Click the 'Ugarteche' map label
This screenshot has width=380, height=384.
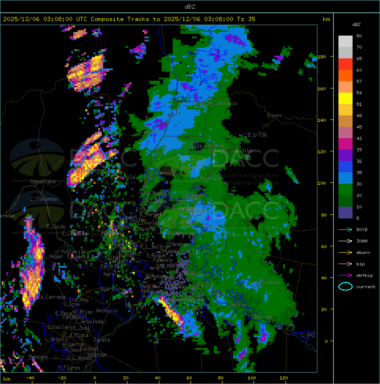coord(113,289)
